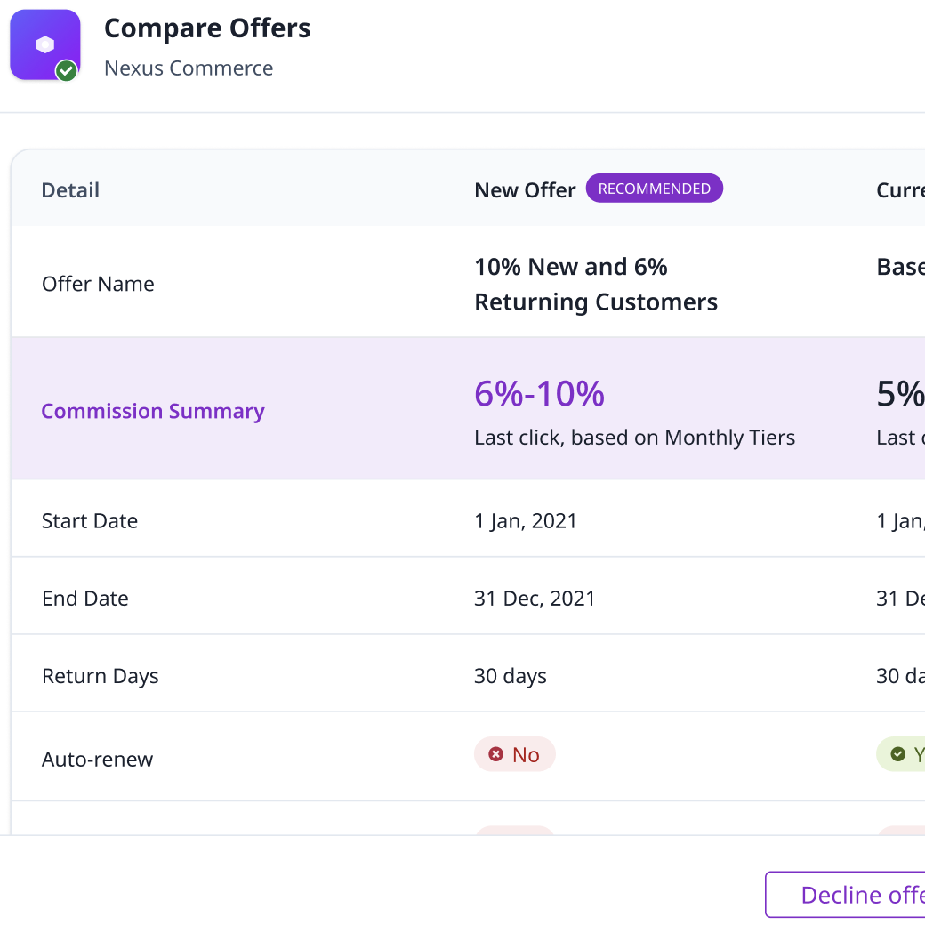The width and height of the screenshot is (925, 925).
Task: Select the new offer name text
Action: coord(595,285)
